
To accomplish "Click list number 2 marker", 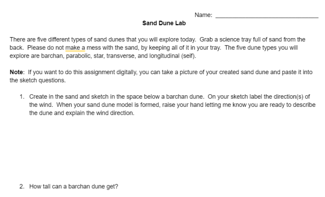I will 22,186.
